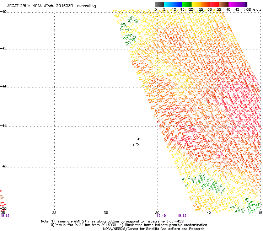Viewport: 263px width, 231px height.
Task: Click the '>50 knots' legend label
Action: pyautogui.click(x=253, y=10)
